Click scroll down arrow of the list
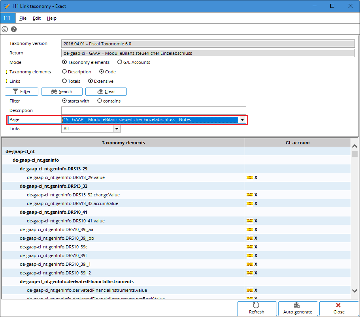The image size is (360, 317). point(354,291)
